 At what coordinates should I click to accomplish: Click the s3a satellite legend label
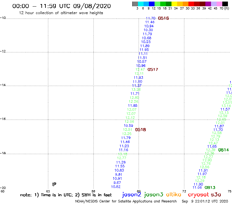216,195
